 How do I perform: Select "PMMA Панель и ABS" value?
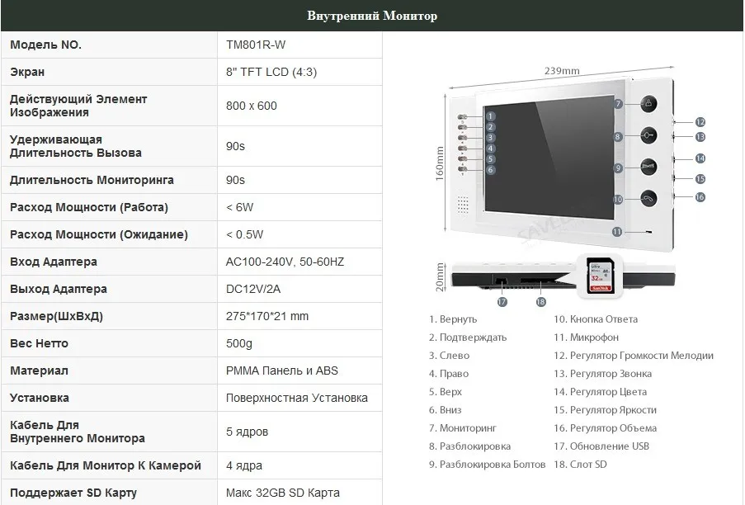tap(282, 370)
